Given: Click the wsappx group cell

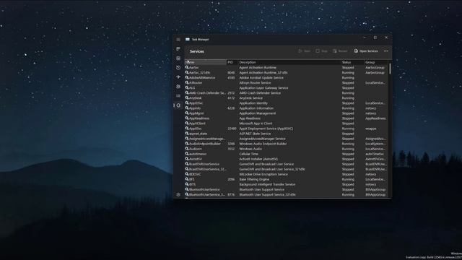Looking at the screenshot, I should coord(370,129).
